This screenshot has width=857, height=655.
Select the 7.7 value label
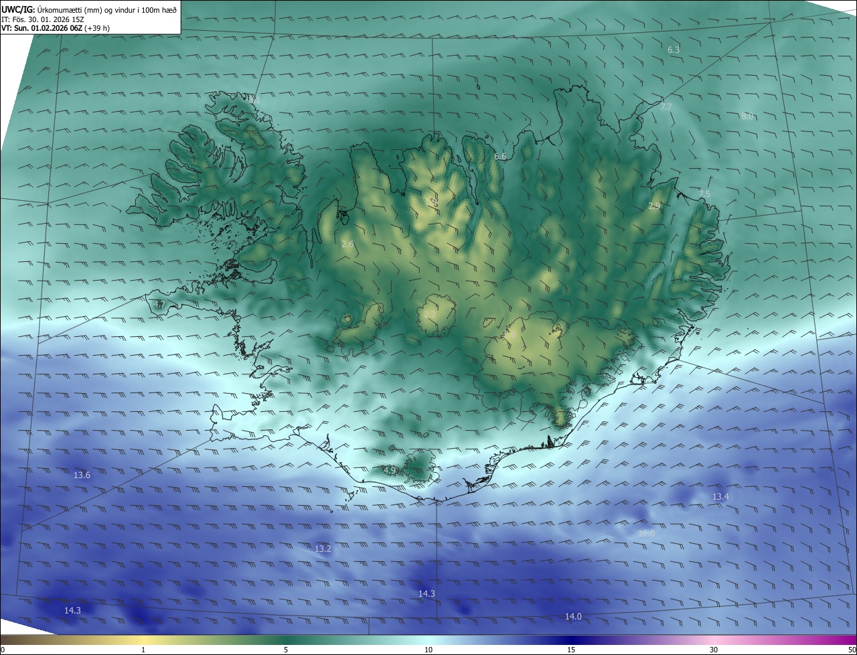click(x=666, y=107)
